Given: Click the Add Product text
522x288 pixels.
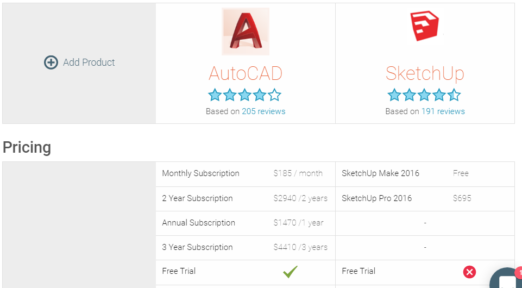Looking at the screenshot, I should coord(89,62).
